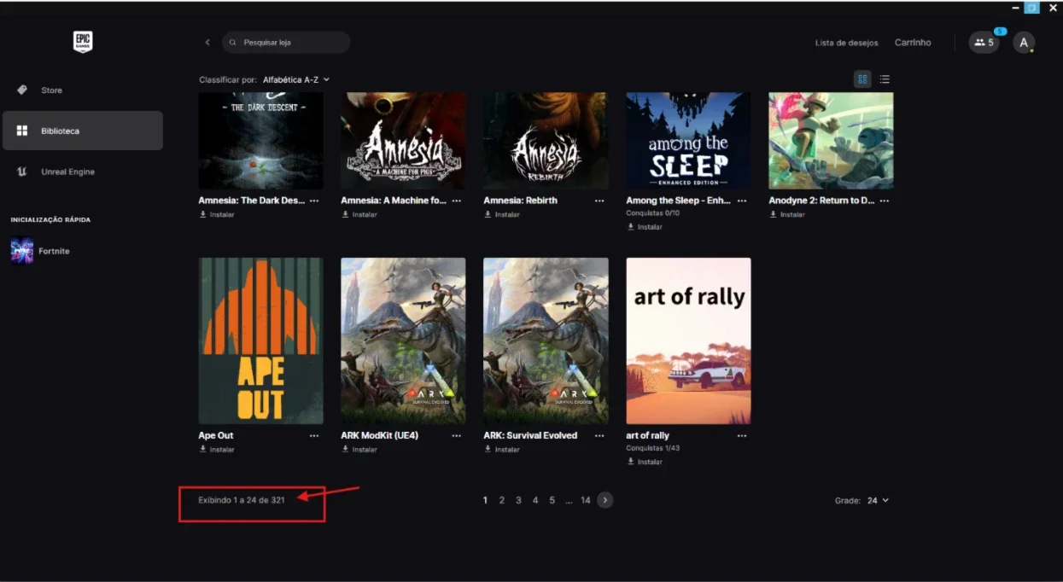Click the Conquistas 0/10 text
The width and height of the screenshot is (1063, 582).
(x=653, y=213)
